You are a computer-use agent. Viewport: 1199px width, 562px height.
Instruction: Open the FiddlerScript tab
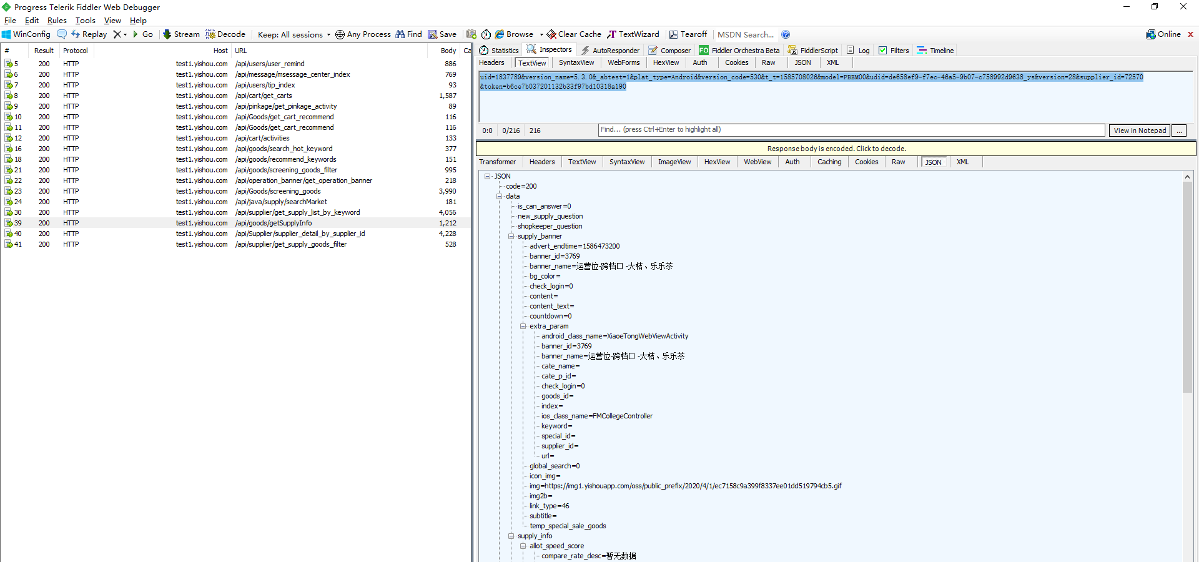coord(813,51)
